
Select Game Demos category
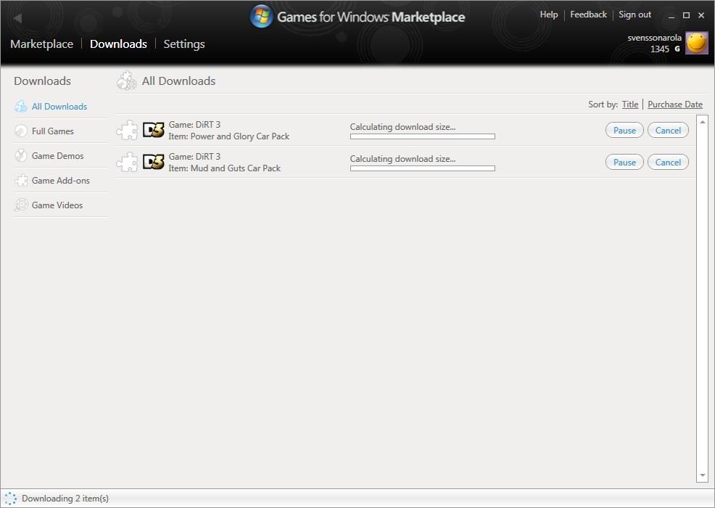[x=57, y=155]
